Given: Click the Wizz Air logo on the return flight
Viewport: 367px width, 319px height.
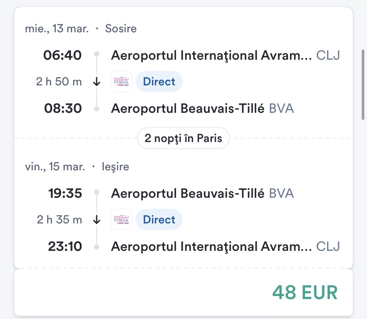Looking at the screenshot, I should click(121, 219).
